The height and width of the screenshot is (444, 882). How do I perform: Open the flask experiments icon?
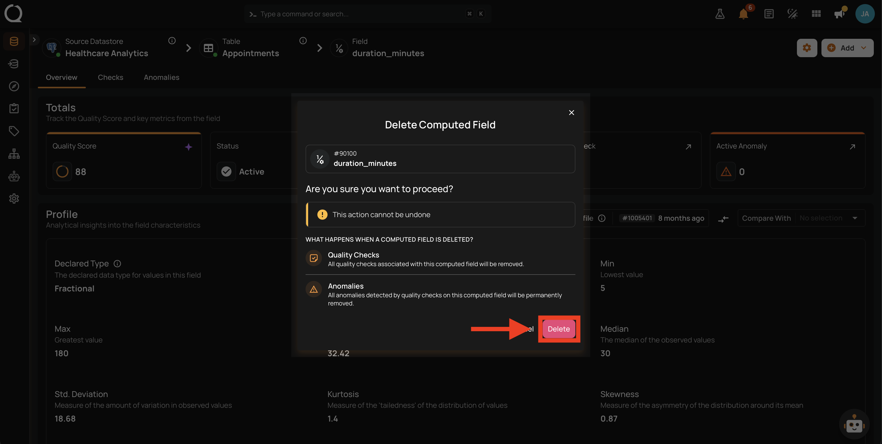[x=720, y=14]
